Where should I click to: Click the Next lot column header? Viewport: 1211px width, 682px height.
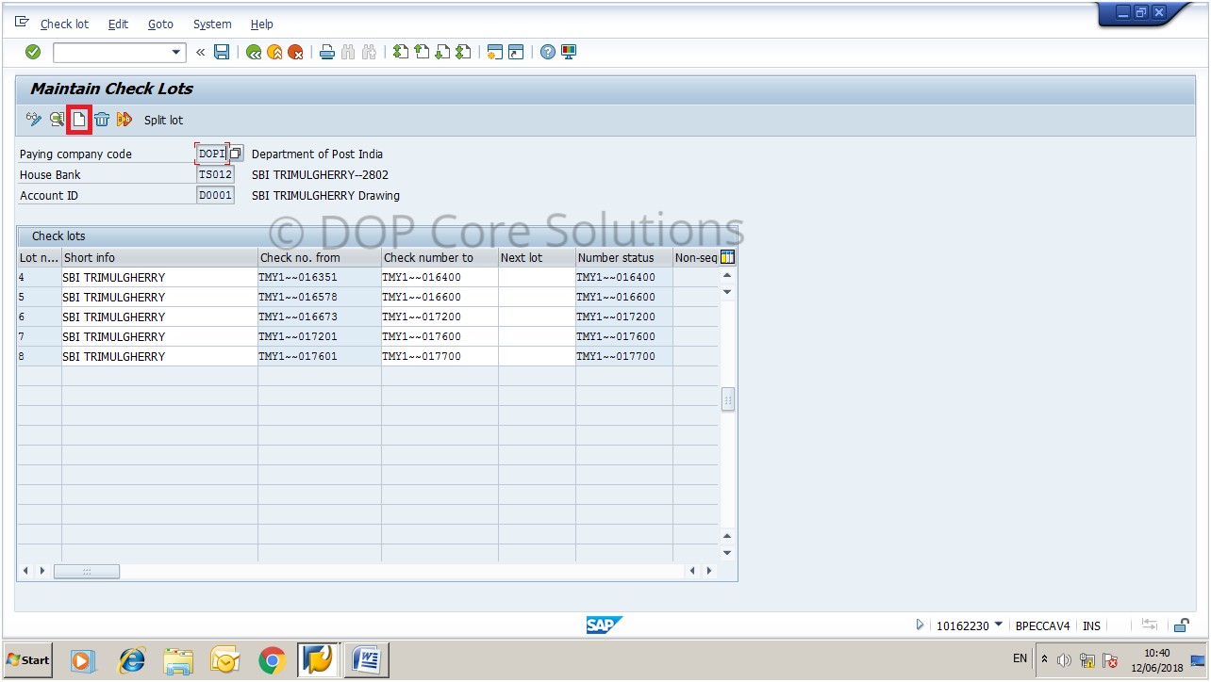(537, 257)
